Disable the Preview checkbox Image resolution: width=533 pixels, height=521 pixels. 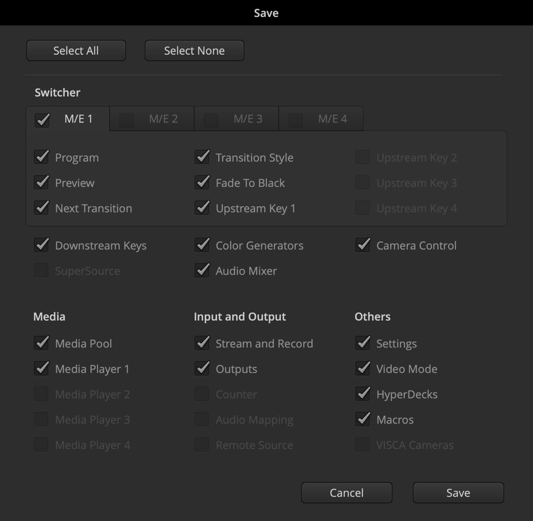click(42, 183)
